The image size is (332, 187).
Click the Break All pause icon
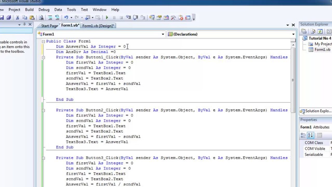[x=114, y=18]
